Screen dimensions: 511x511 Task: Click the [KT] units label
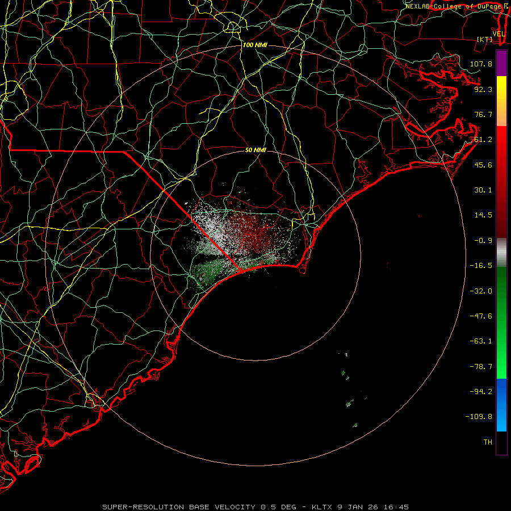coord(484,39)
